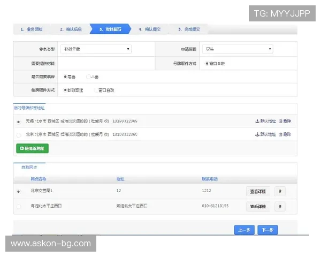Click 默认地址 anchor icon for second address

click(257, 134)
